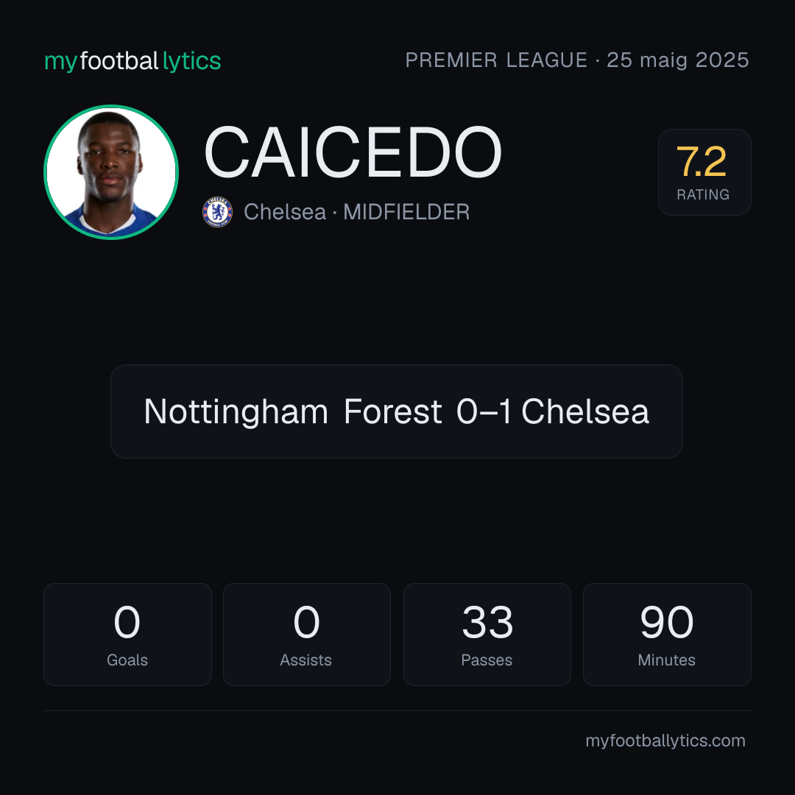Click the word Chelsea in the scoreline

[585, 411]
